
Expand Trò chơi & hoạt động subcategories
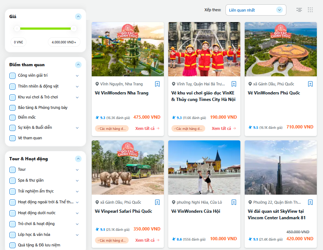click(77, 224)
